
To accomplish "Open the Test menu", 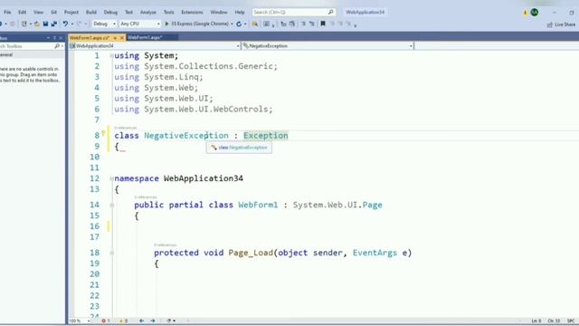I will point(128,12).
